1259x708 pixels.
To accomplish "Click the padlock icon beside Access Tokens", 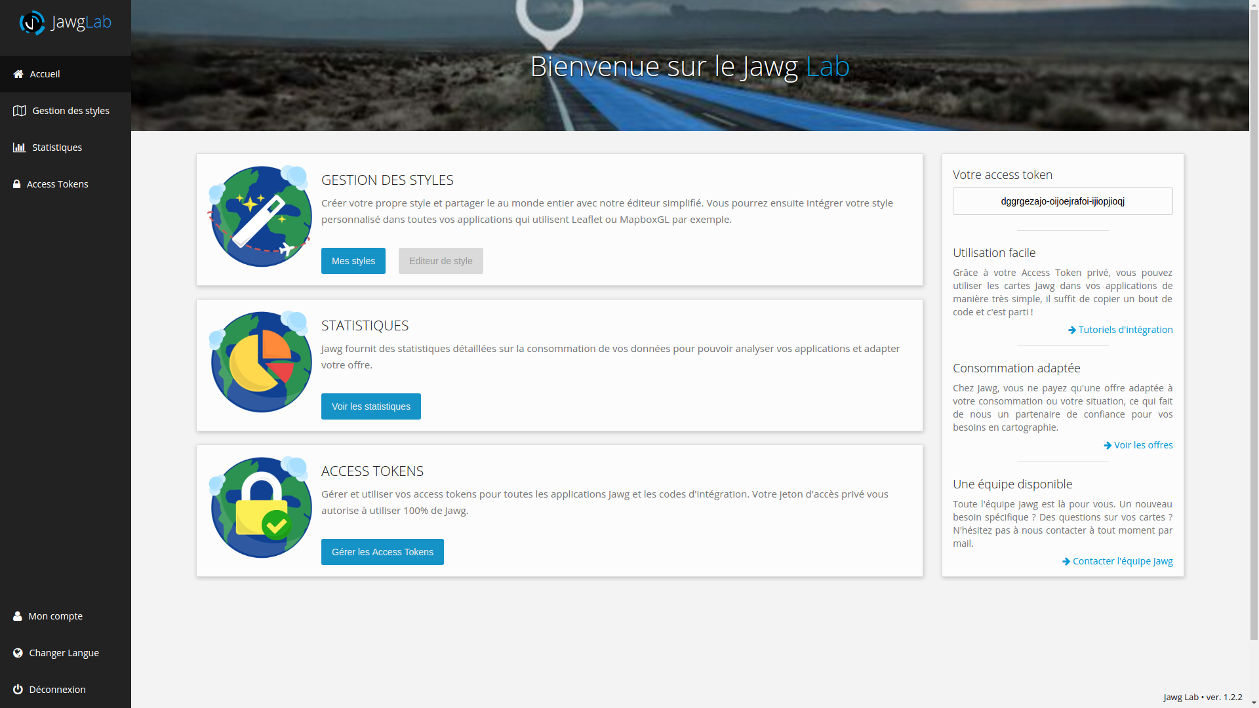I will coord(16,184).
